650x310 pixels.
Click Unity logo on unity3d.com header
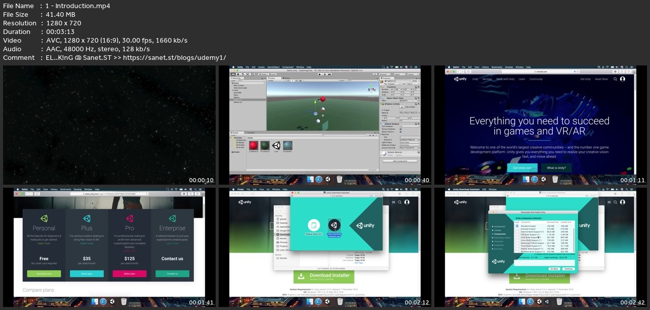460,79
